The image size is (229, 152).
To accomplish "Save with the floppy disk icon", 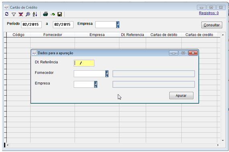I will click(59, 14).
